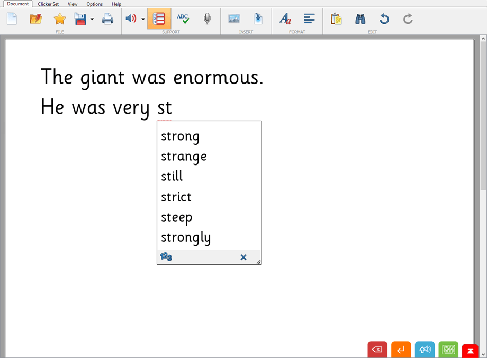Image resolution: width=487 pixels, height=358 pixels.
Task: Select the word 'strange' from predictions
Action: 184,156
